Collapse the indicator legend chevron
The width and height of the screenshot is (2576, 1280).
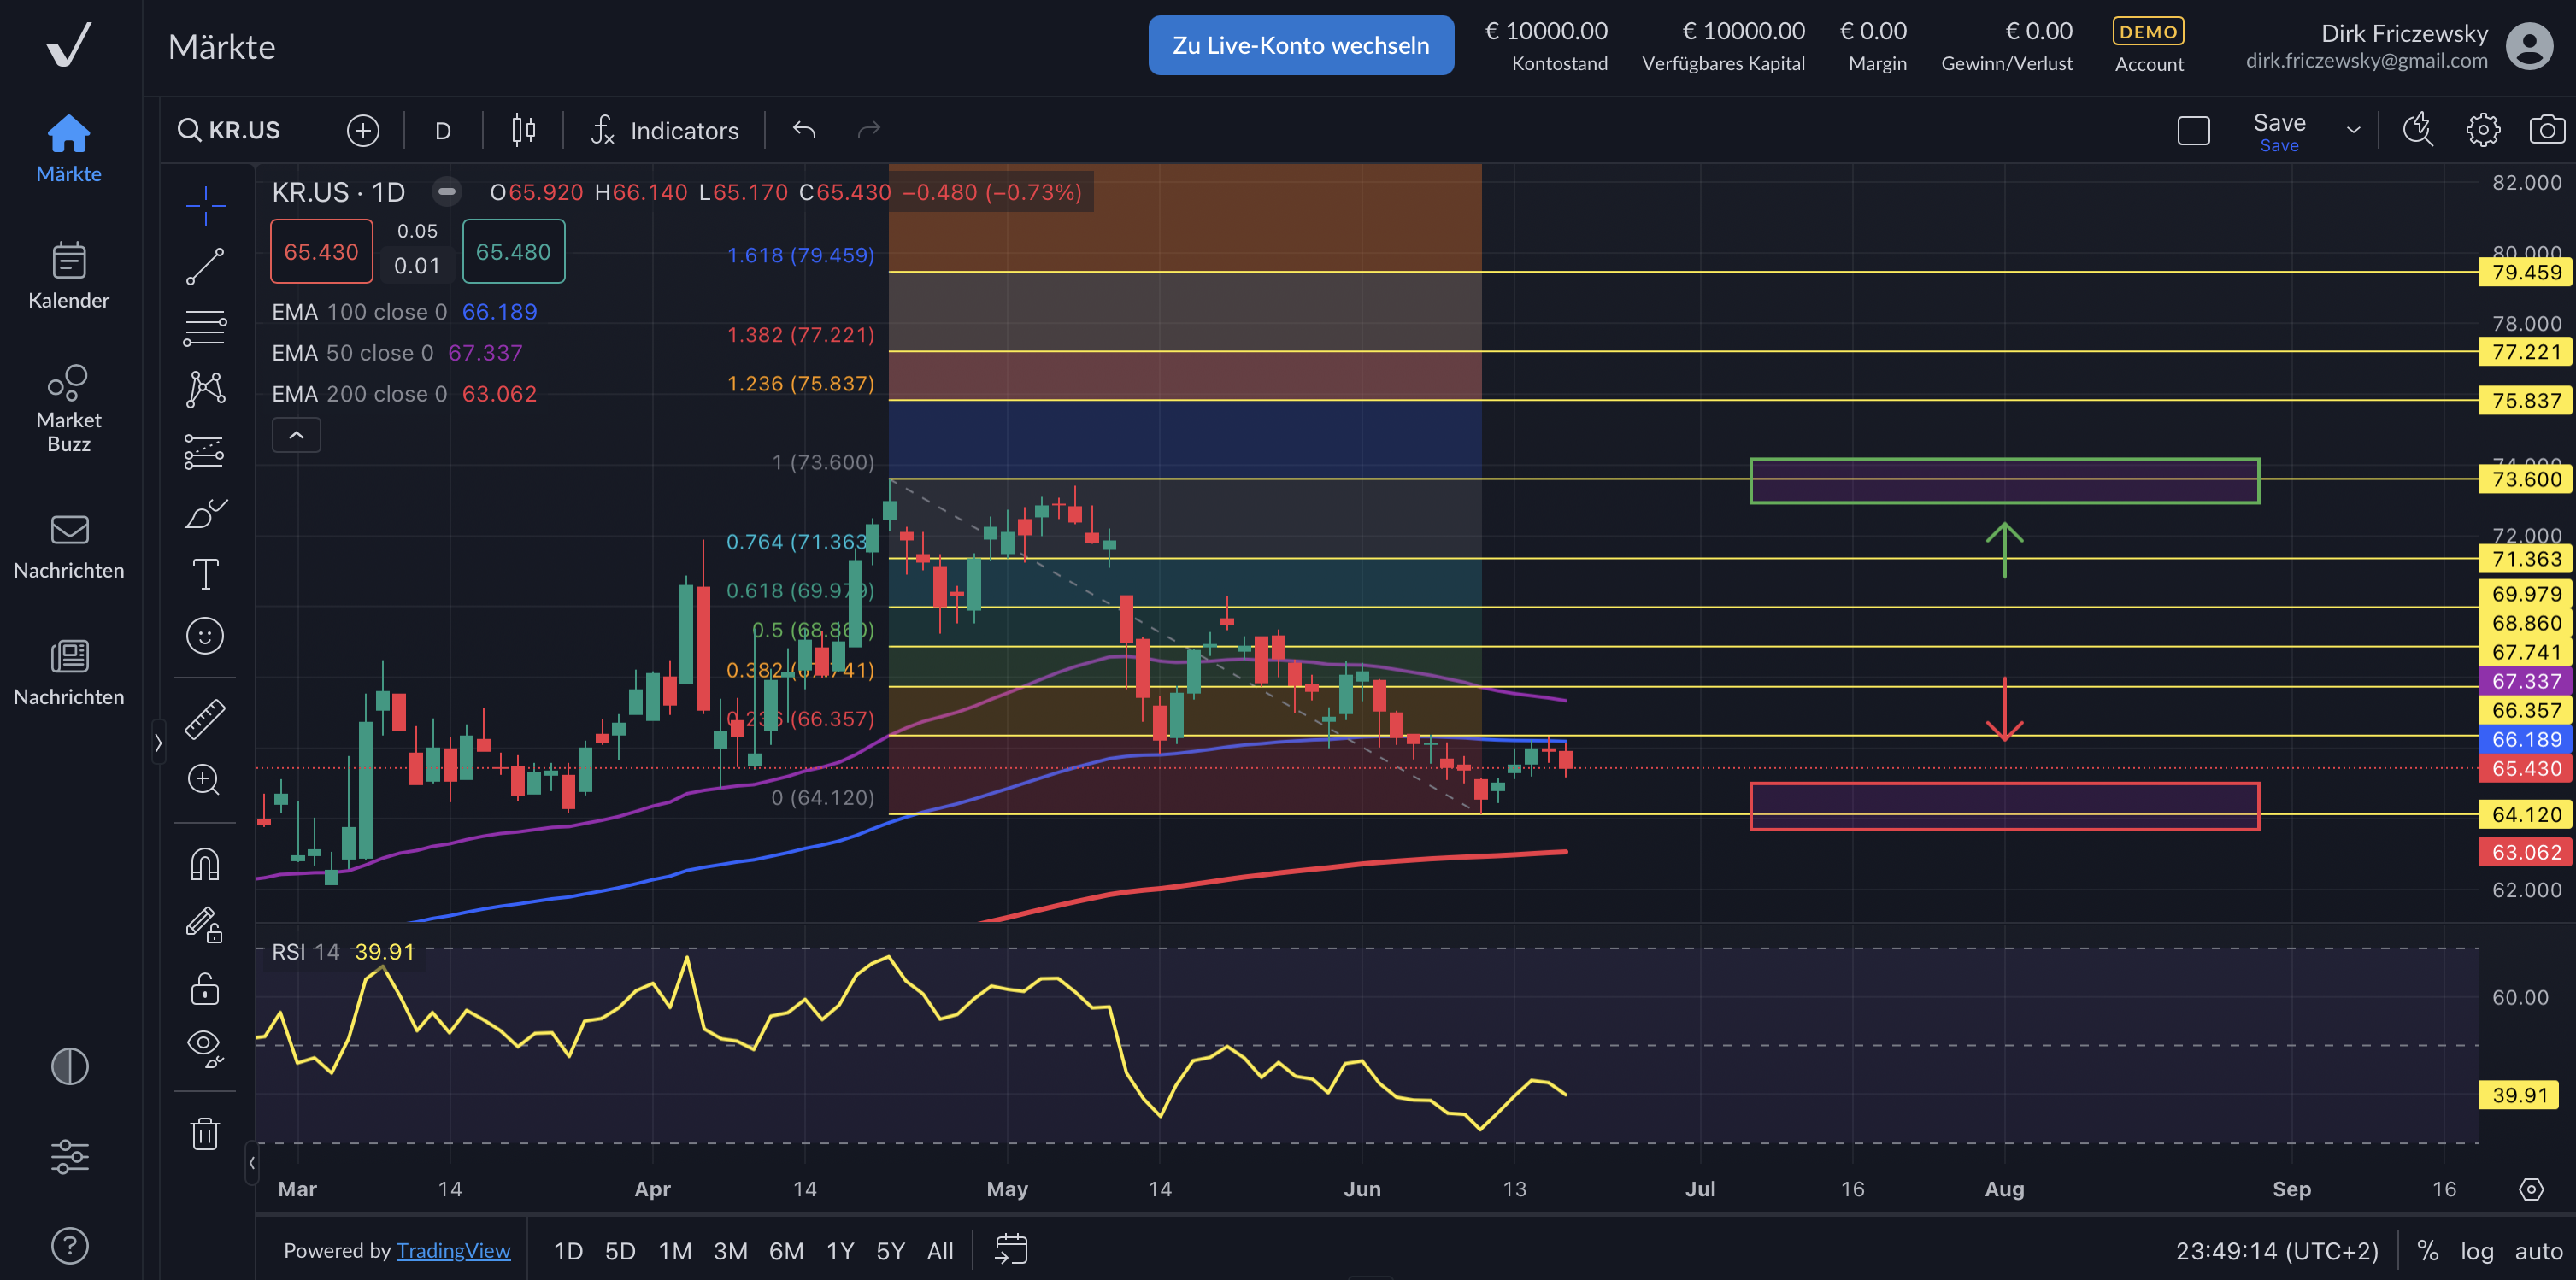coord(296,435)
